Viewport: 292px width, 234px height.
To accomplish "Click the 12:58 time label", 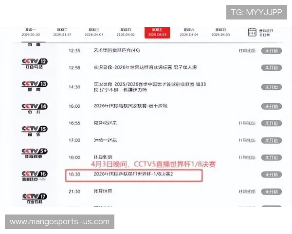I will (x=74, y=68).
